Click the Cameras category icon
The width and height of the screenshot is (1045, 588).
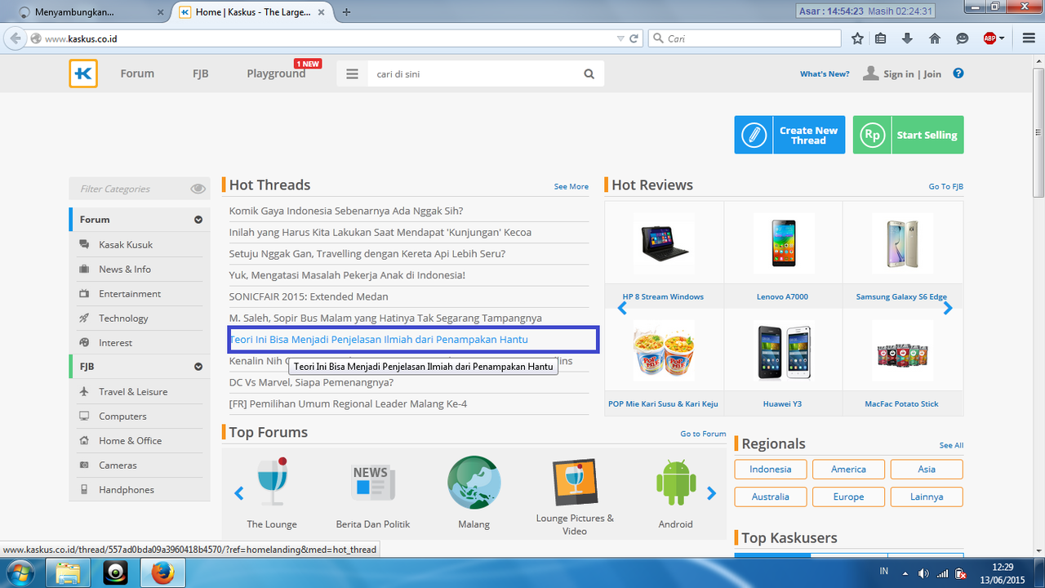[84, 465]
